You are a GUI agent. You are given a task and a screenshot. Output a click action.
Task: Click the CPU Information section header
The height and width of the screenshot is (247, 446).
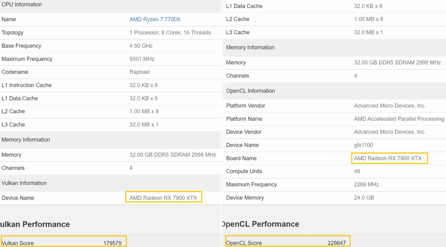22,5
